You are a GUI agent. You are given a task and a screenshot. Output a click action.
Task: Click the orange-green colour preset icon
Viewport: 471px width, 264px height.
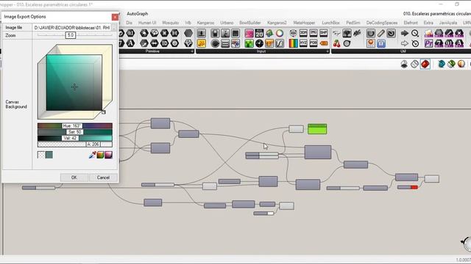click(x=100, y=155)
